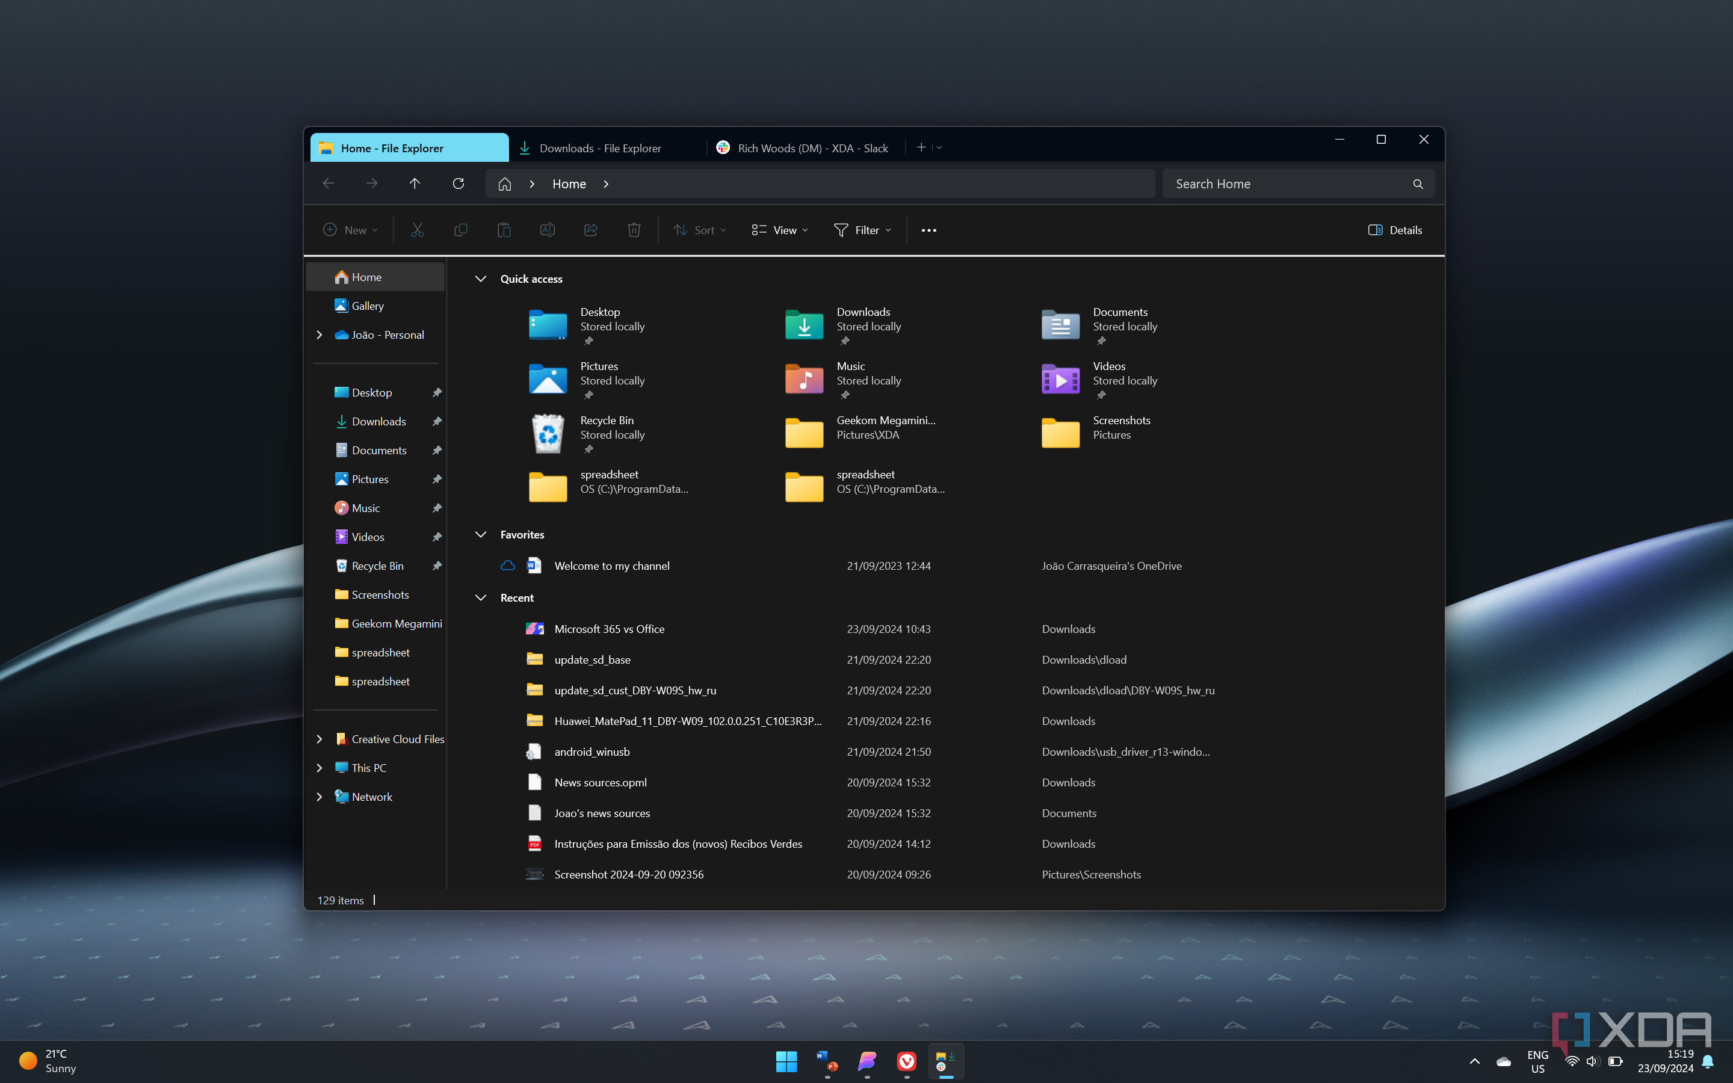
Task: Collapse the Favorites section
Action: click(481, 534)
